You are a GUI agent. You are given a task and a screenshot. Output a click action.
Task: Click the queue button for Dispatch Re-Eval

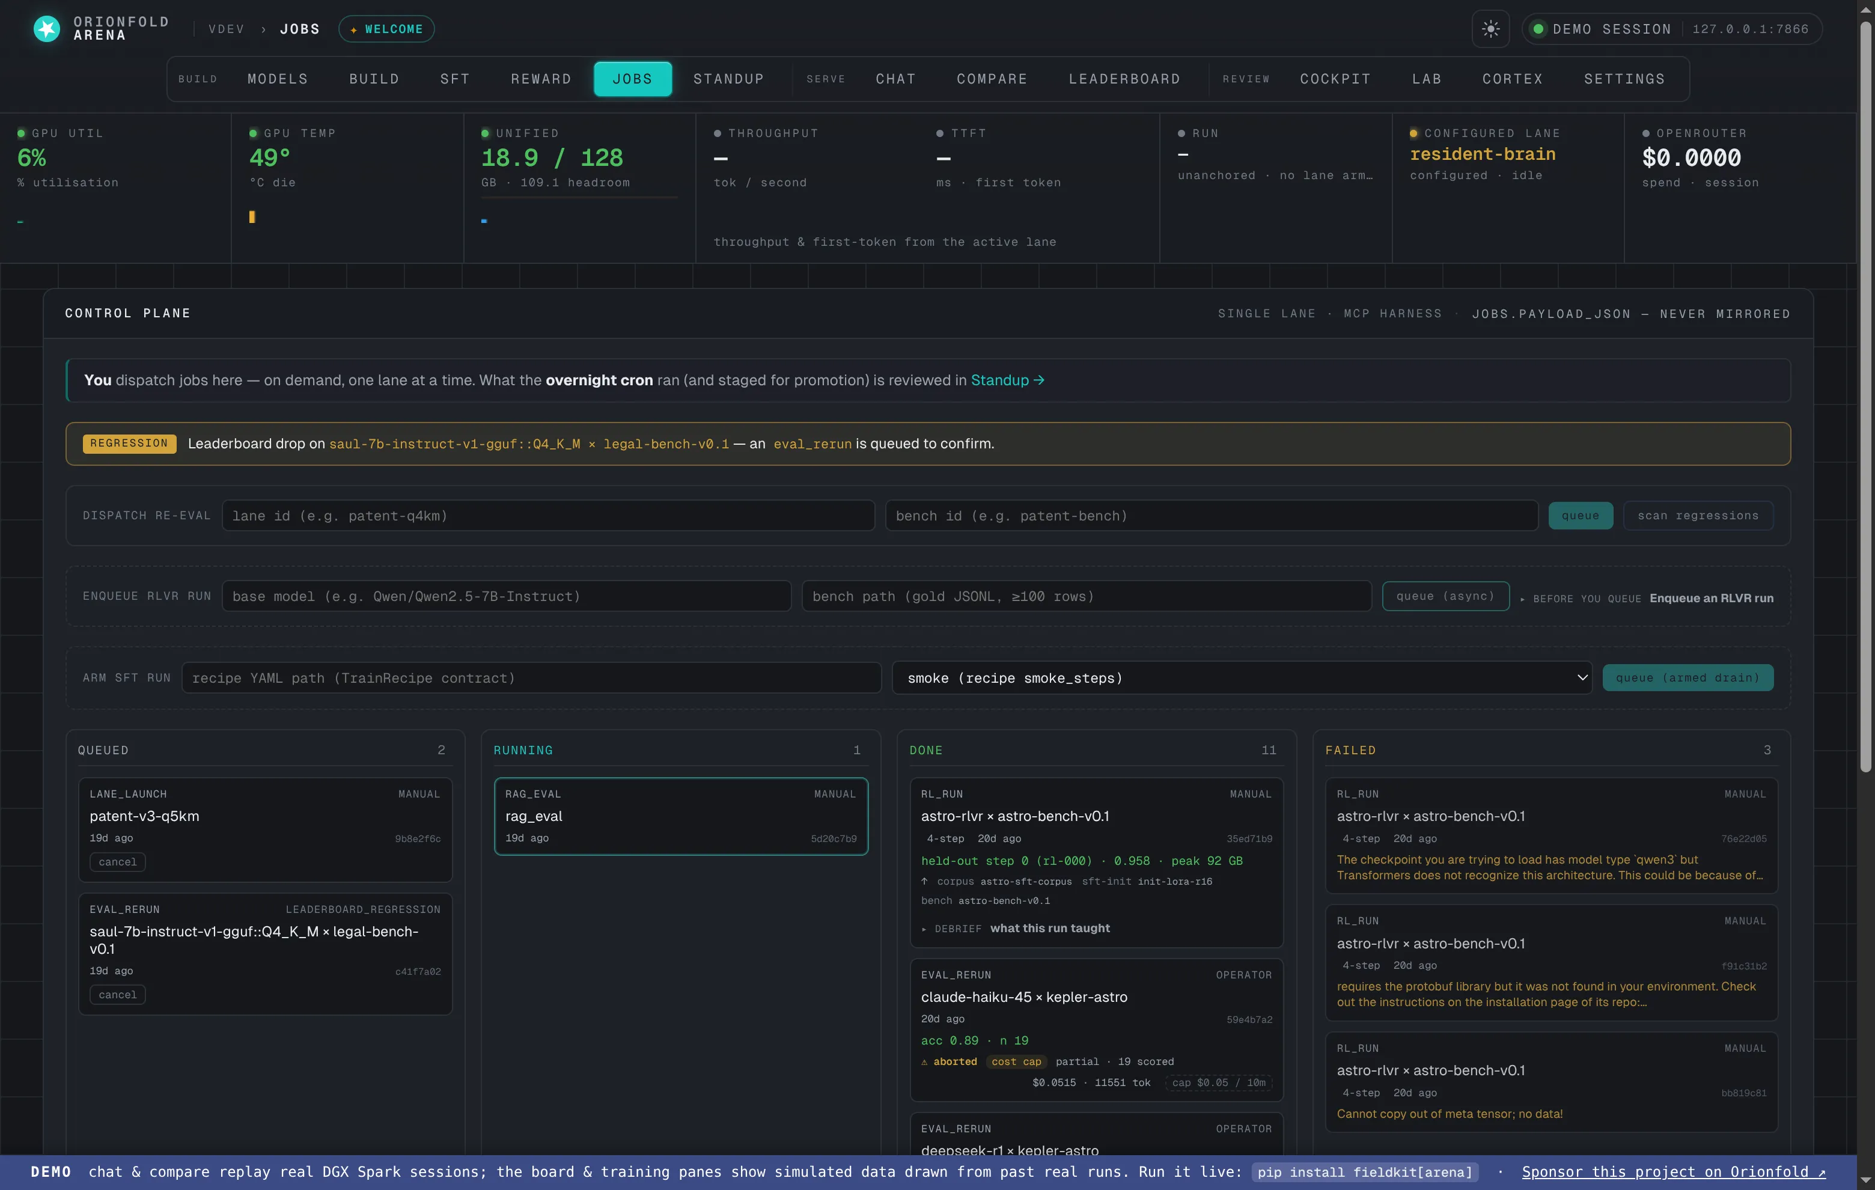click(1580, 516)
